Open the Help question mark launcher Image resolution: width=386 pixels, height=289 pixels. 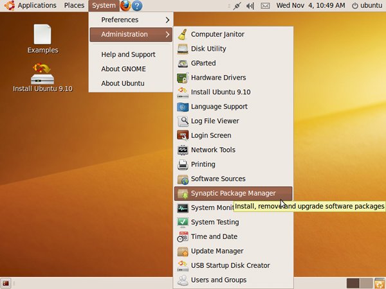point(137,5)
